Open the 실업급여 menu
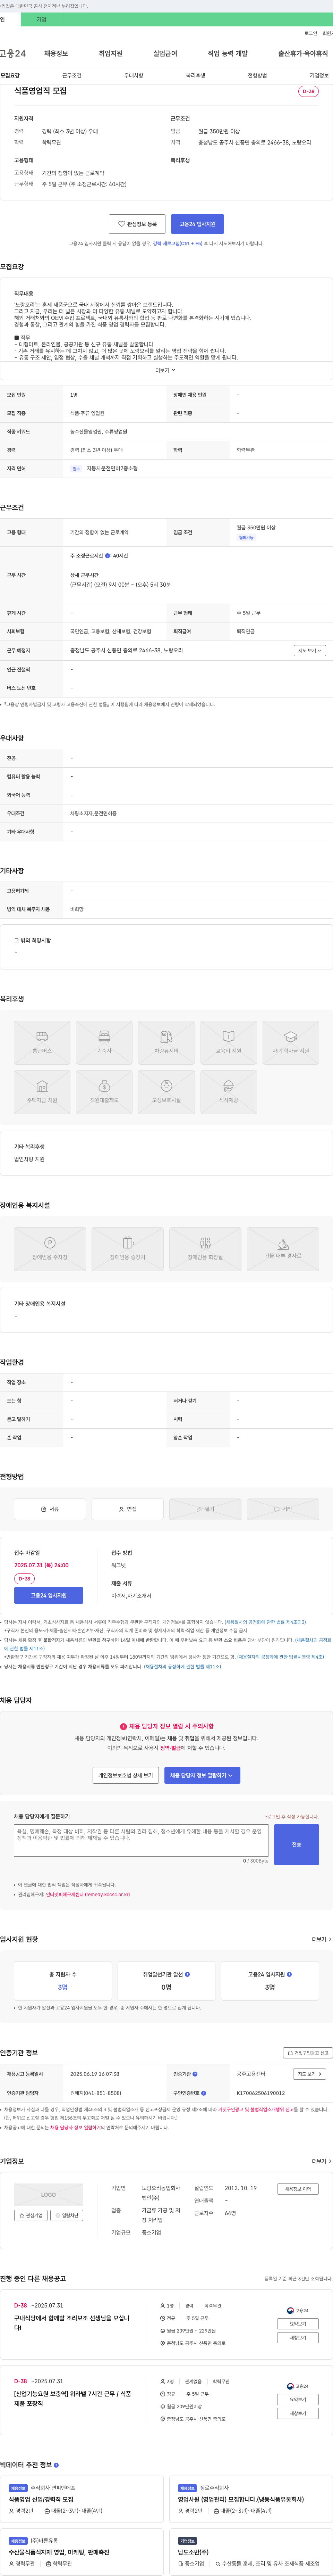The width and height of the screenshot is (333, 2576). [x=165, y=53]
